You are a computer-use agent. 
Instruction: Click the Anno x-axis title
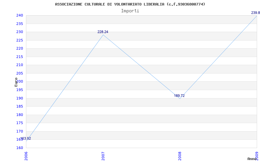point(252,159)
